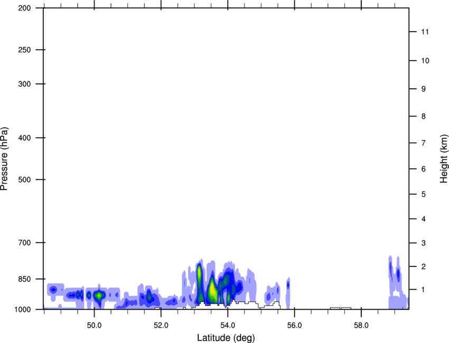Click latitude tick label 54.0

click(x=228, y=326)
